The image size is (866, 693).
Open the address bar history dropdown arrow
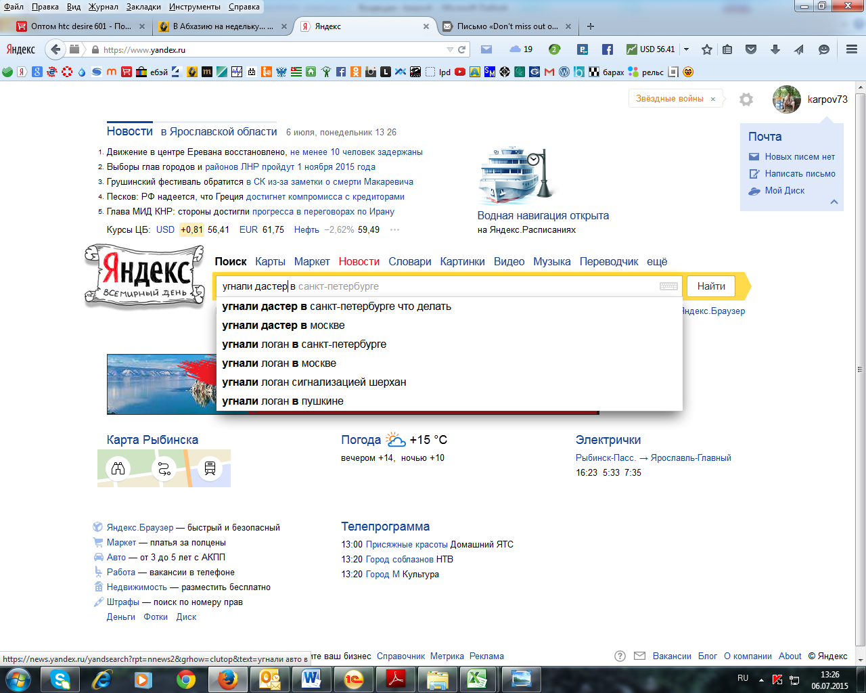(x=450, y=49)
